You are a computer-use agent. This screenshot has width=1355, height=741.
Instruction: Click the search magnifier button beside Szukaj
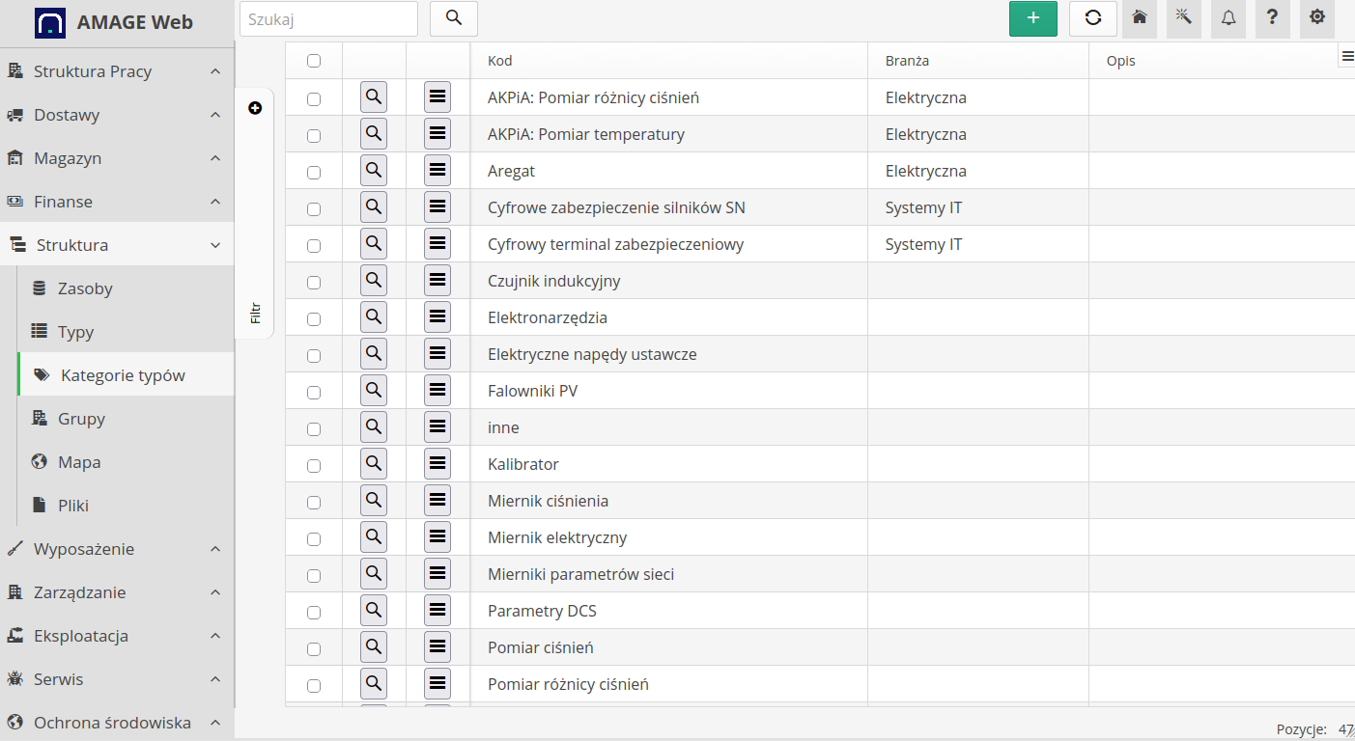pyautogui.click(x=454, y=18)
